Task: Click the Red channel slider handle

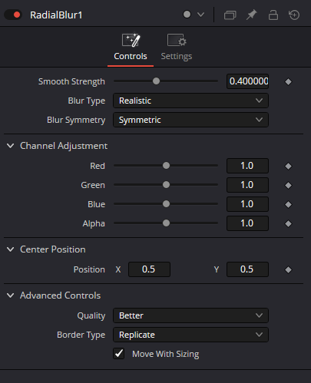Action: pyautogui.click(x=166, y=166)
